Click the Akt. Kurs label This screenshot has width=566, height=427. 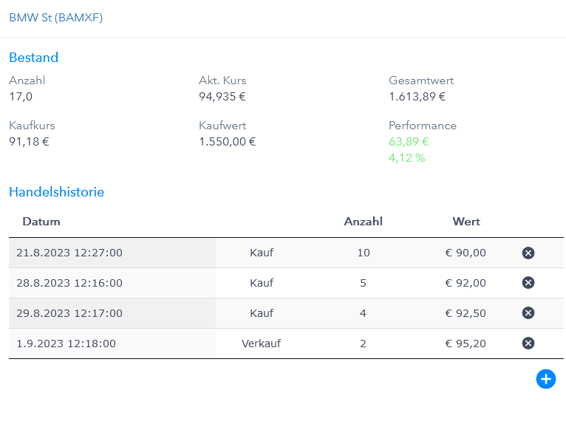(222, 80)
